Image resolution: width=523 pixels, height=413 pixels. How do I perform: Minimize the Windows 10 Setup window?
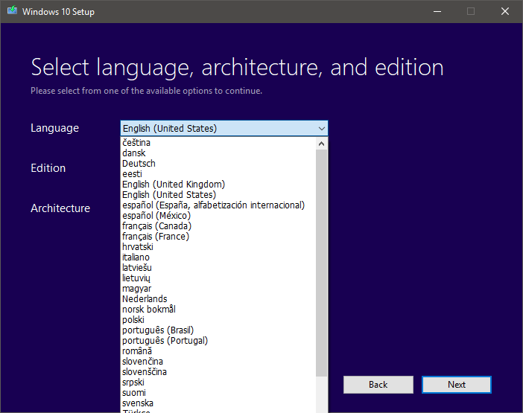tap(437, 11)
